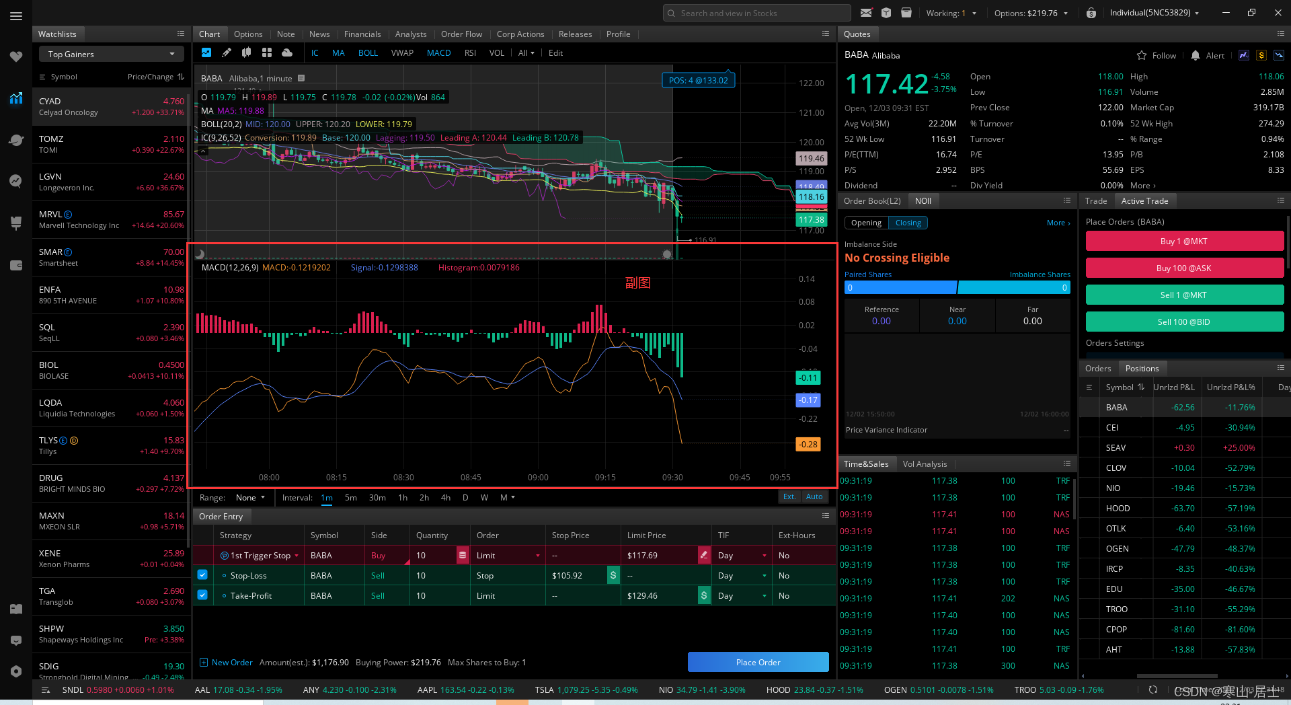Switch to the Vol Analysis tab

(925, 463)
